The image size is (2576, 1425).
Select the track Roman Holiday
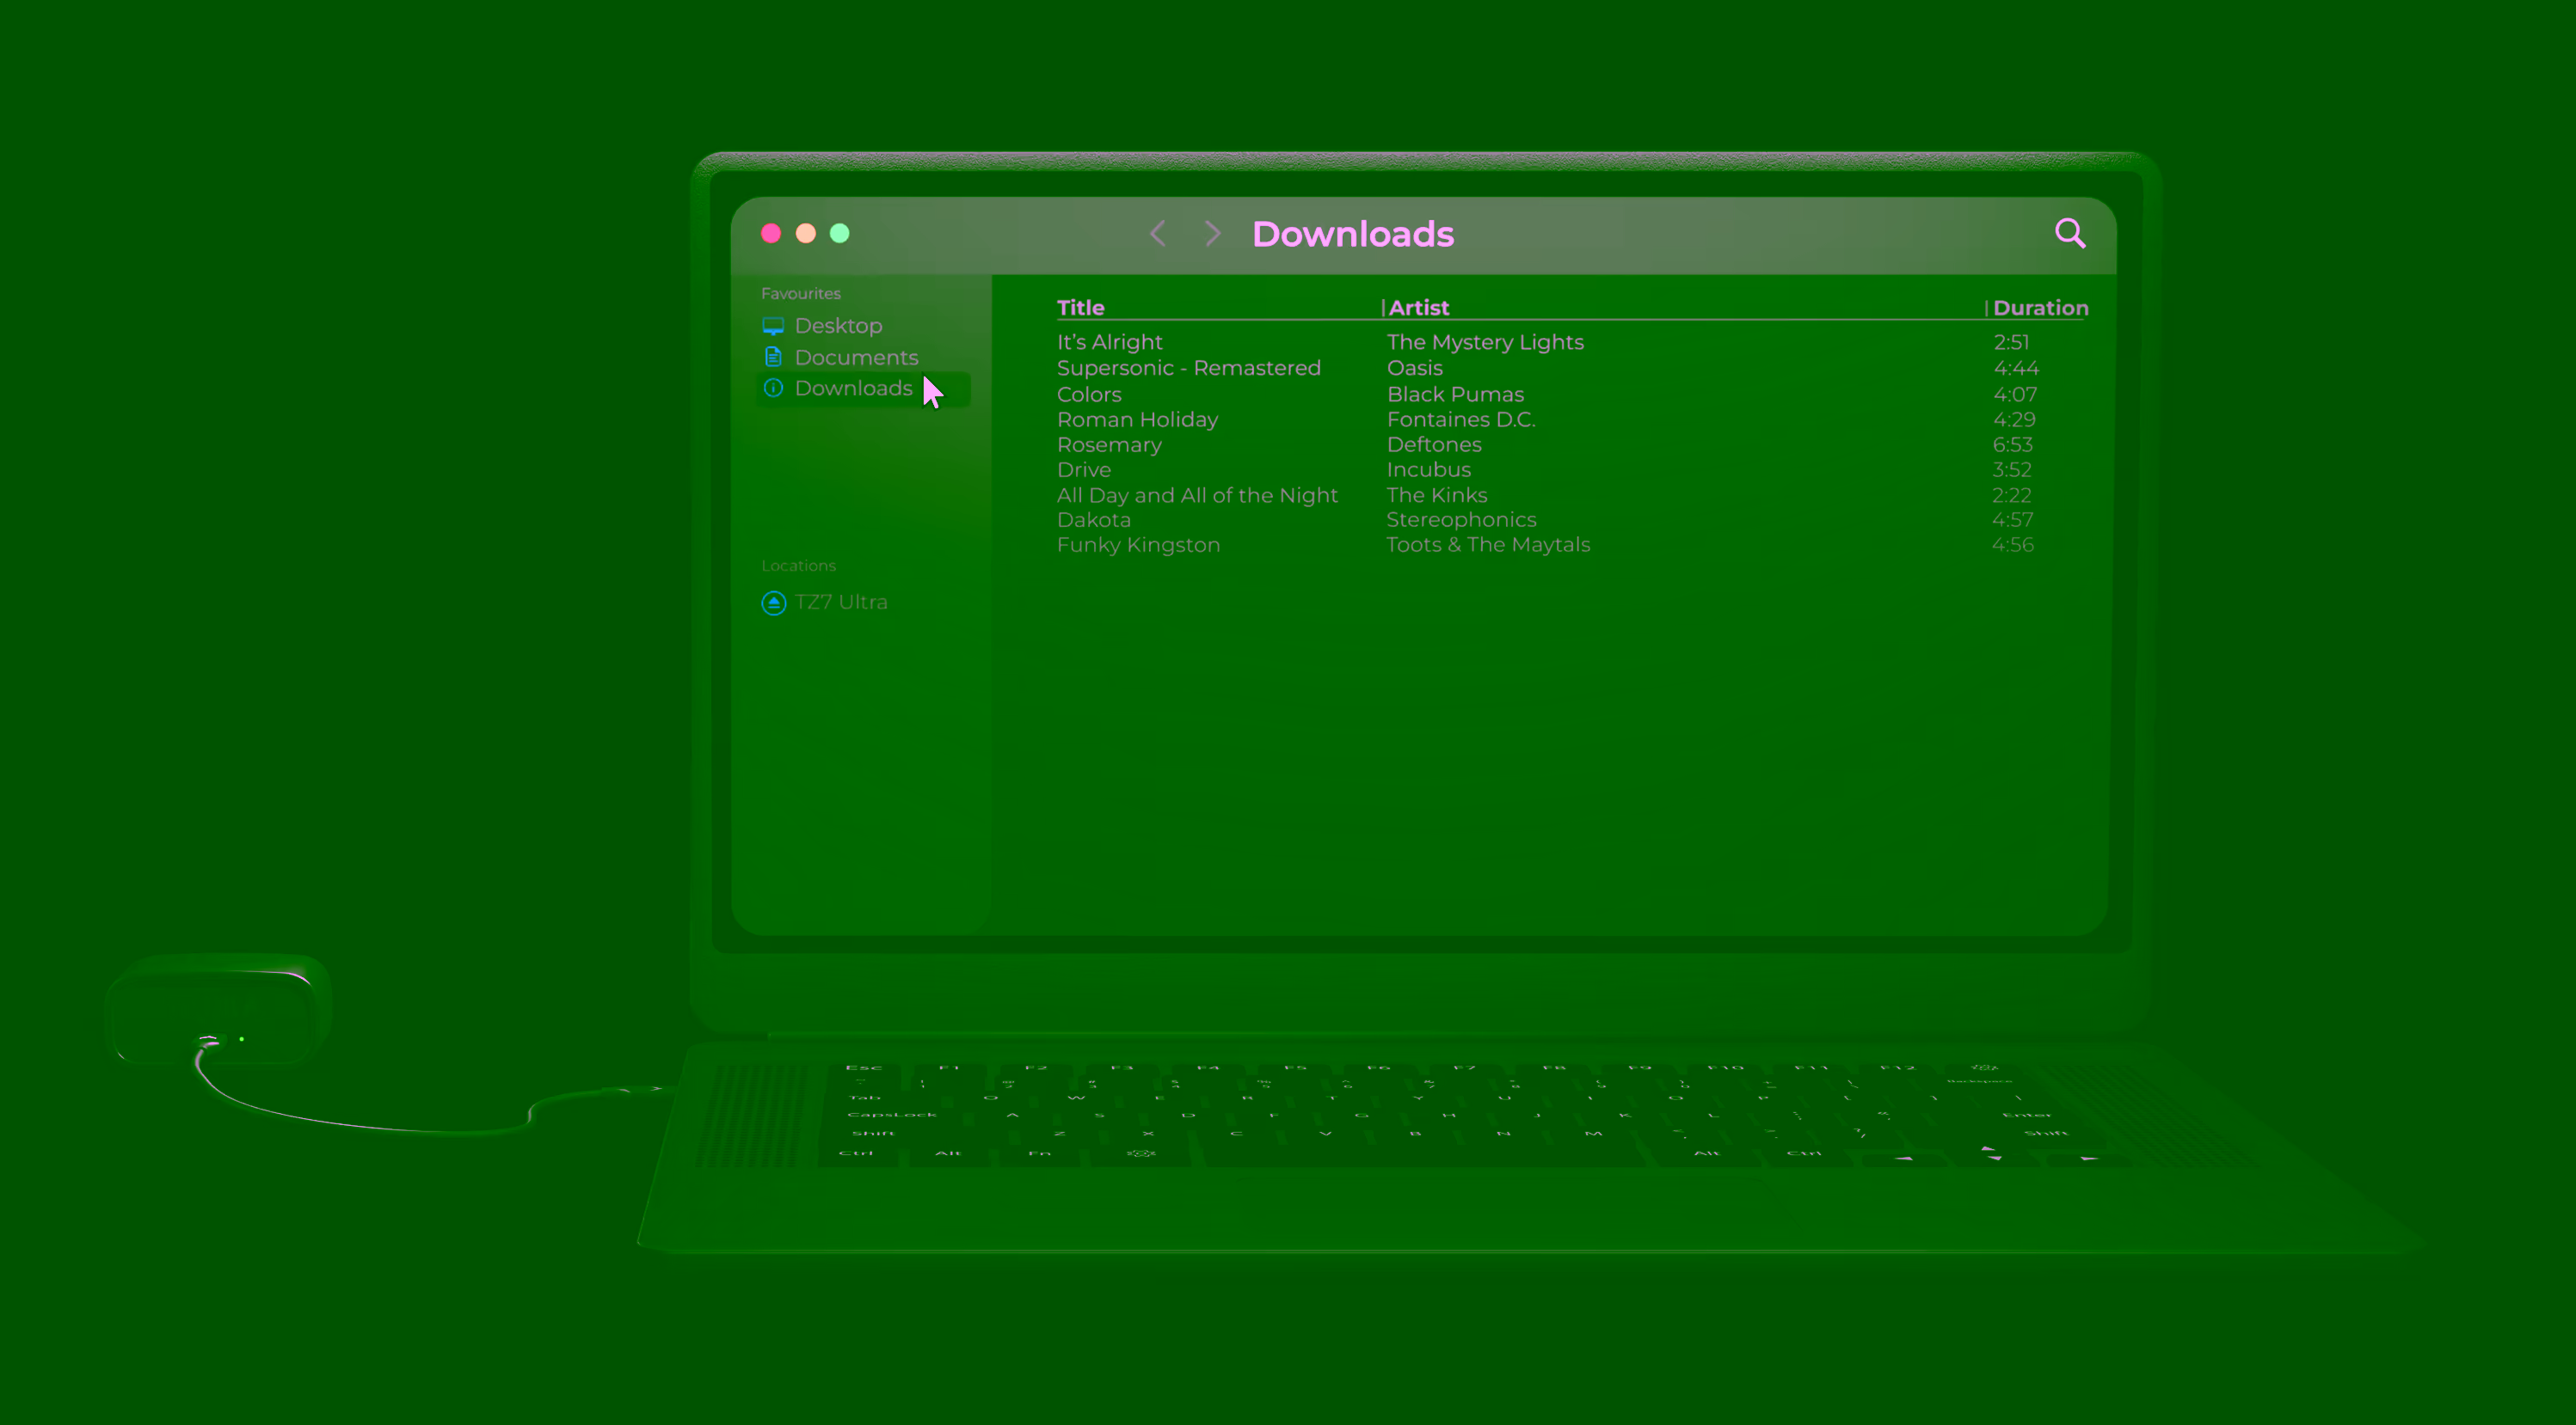tap(1137, 419)
